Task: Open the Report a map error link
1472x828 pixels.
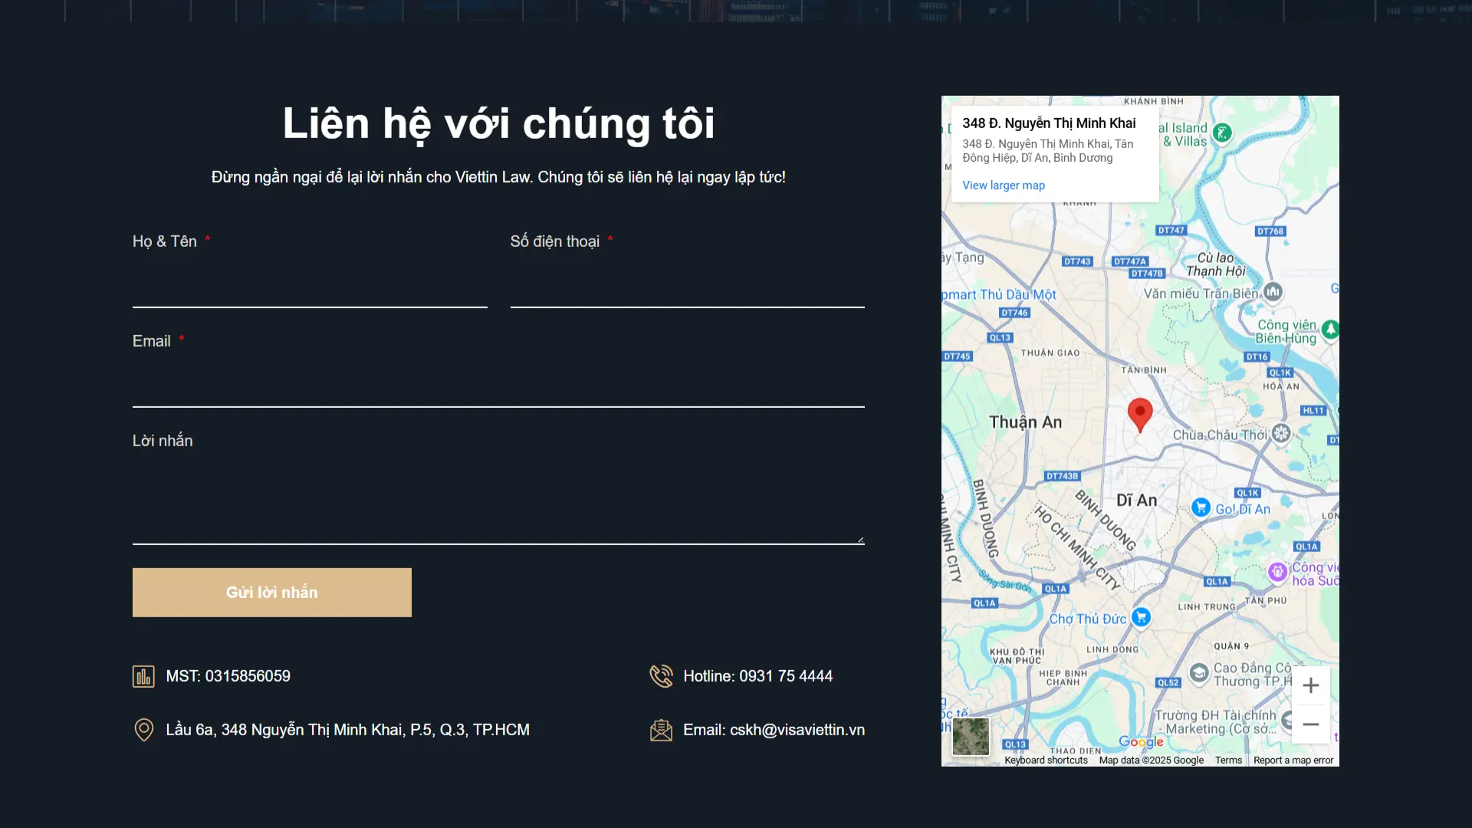Action: 1293,761
